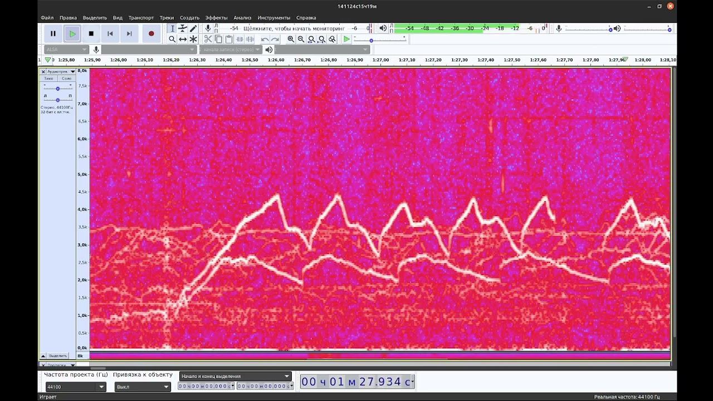Click the audio position time display
The height and width of the screenshot is (401, 713).
pos(357,382)
